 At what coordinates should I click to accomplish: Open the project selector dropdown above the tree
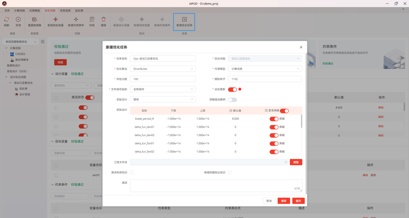pyautogui.click(x=20, y=41)
